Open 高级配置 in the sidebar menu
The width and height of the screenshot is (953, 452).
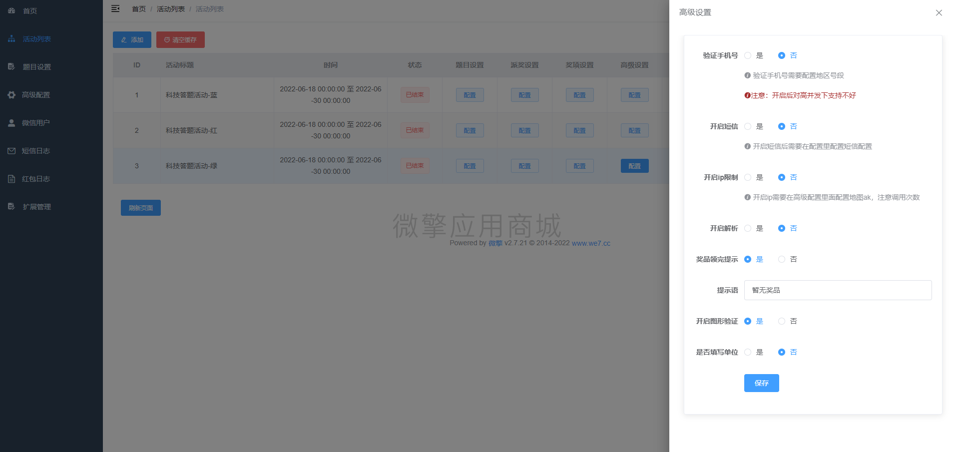pos(51,94)
